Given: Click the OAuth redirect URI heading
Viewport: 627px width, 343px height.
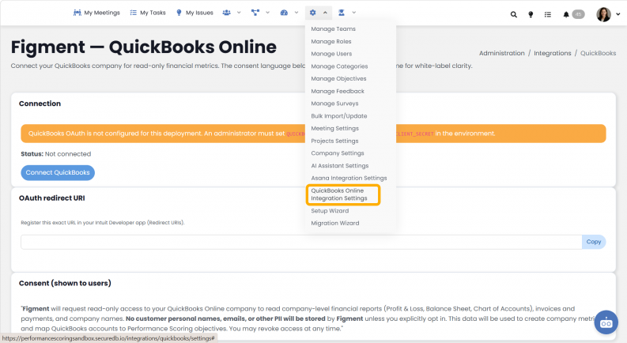Looking at the screenshot, I should tap(52, 198).
